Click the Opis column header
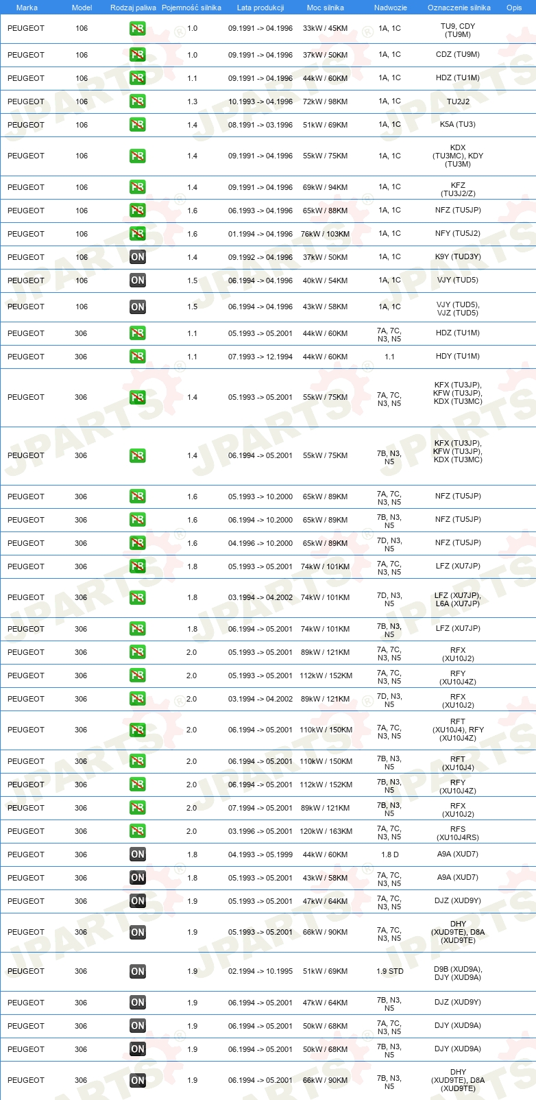The height and width of the screenshot is (1100, 536). click(x=514, y=8)
